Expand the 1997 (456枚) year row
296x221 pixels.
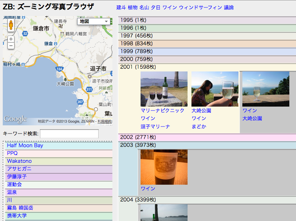(207, 36)
